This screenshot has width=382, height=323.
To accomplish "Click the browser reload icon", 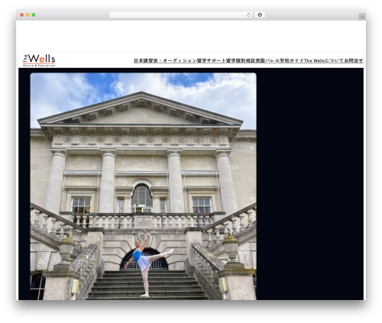I will (x=248, y=15).
